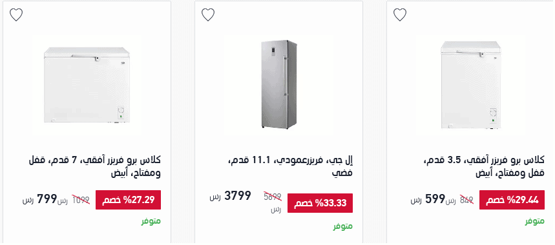Toggle wishlist heart for 3.5 ft chest freezer
This screenshot has width=555, height=245.
coord(400,15)
